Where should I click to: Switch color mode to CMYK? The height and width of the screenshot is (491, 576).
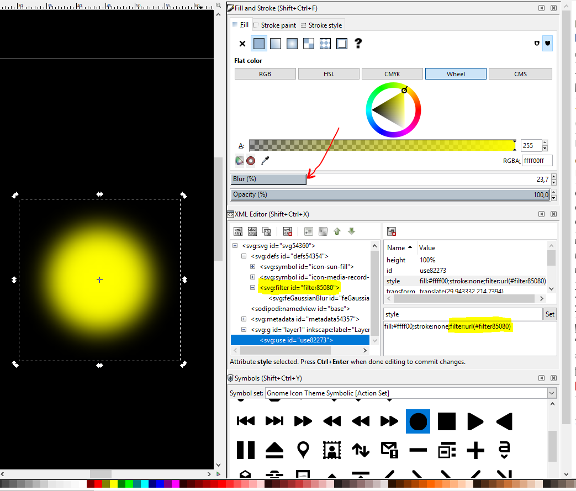pos(392,74)
